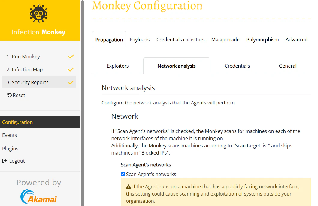The height and width of the screenshot is (206, 318).
Task: Open the Plugins sidebar item
Action: (x=10, y=149)
